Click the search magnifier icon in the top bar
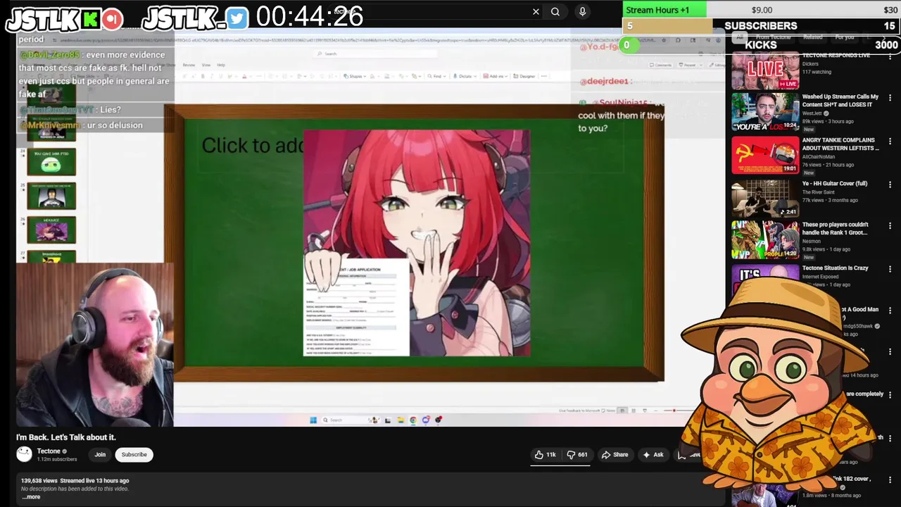This screenshot has width=901, height=507. (x=555, y=11)
